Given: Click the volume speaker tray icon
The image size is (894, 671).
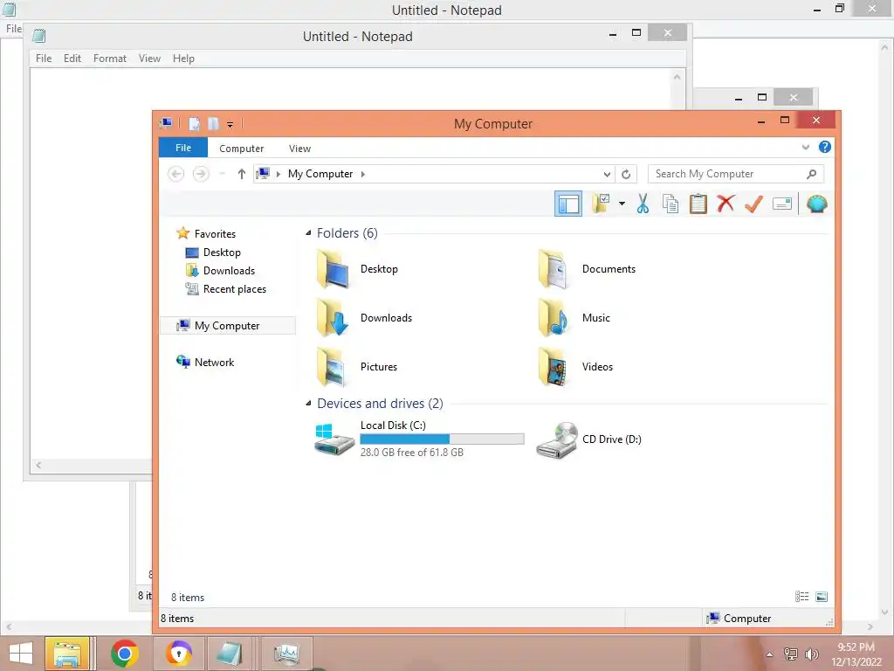Looking at the screenshot, I should [x=811, y=654].
